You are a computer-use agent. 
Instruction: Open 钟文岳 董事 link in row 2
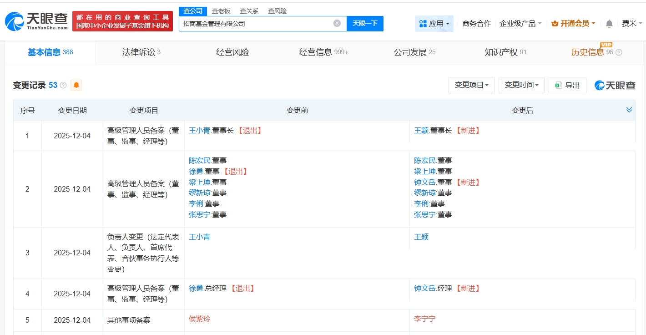425,183
